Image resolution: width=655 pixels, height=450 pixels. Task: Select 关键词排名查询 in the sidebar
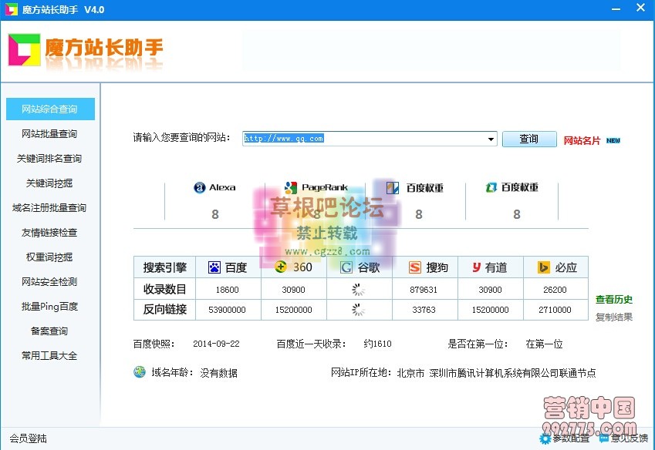point(50,158)
